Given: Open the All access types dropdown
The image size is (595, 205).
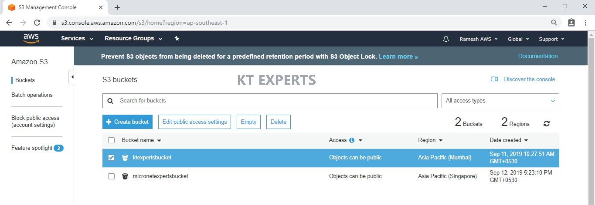Looking at the screenshot, I should (500, 101).
